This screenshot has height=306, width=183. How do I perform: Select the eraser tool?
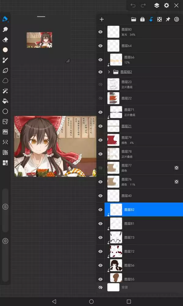[5, 40]
